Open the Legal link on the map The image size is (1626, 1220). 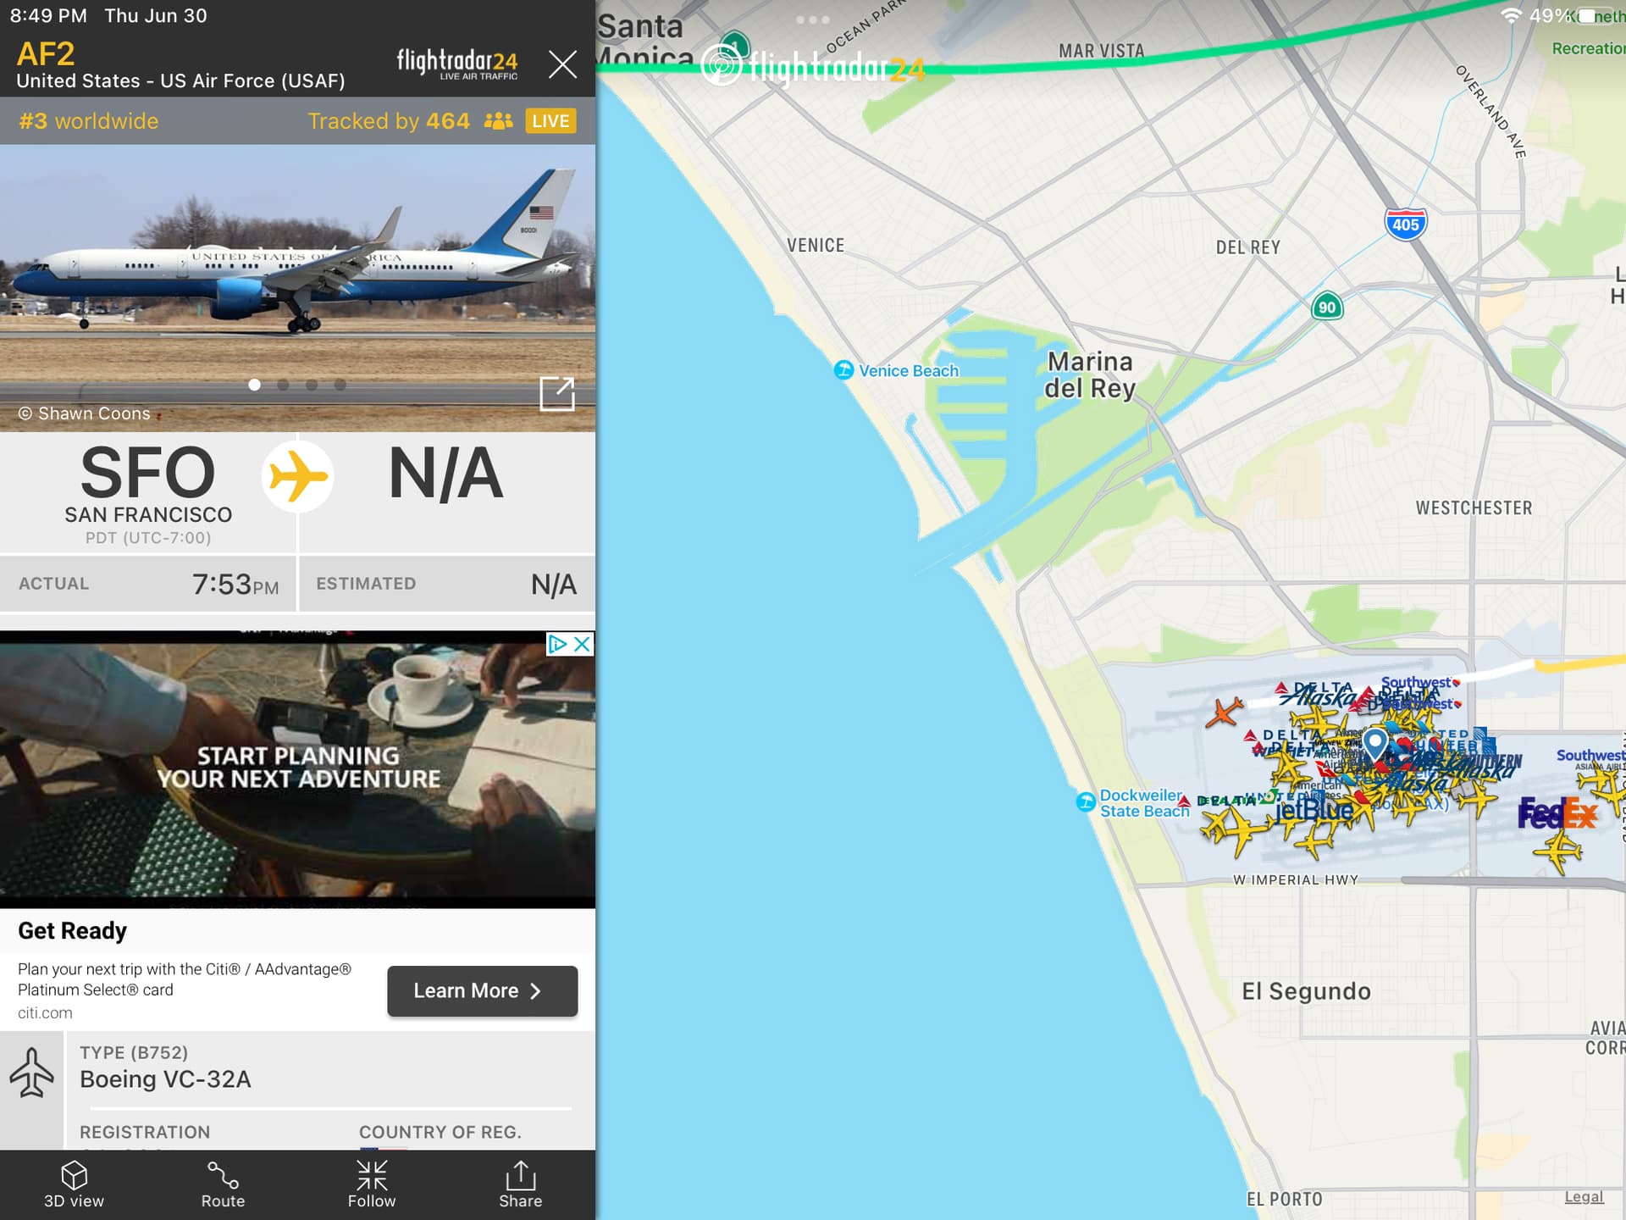point(1584,1196)
